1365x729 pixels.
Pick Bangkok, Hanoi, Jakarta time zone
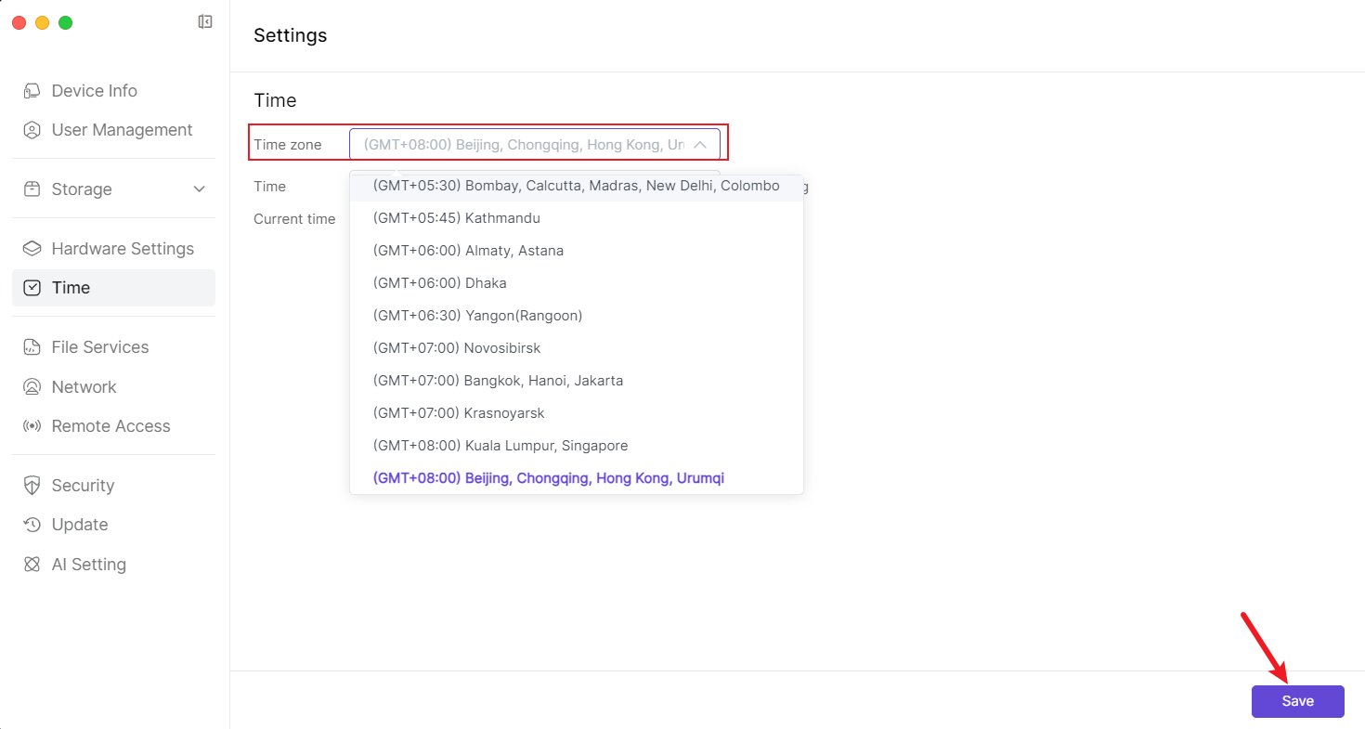498,381
